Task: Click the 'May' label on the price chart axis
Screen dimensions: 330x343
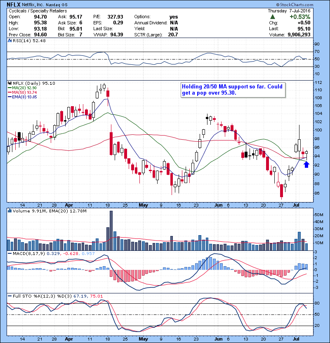Action: point(144,205)
